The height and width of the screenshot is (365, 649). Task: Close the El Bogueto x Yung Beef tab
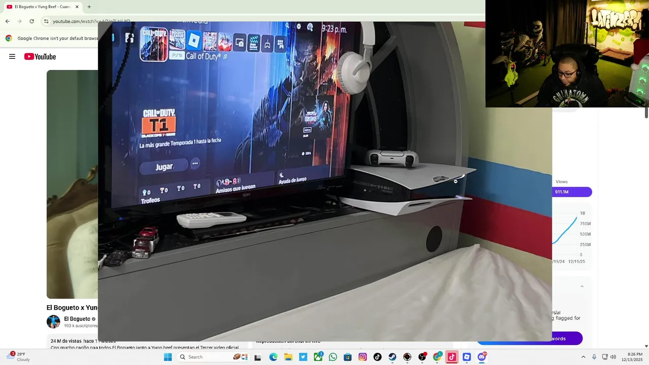point(77,7)
